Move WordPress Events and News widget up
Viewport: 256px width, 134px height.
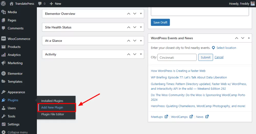(x=237, y=38)
